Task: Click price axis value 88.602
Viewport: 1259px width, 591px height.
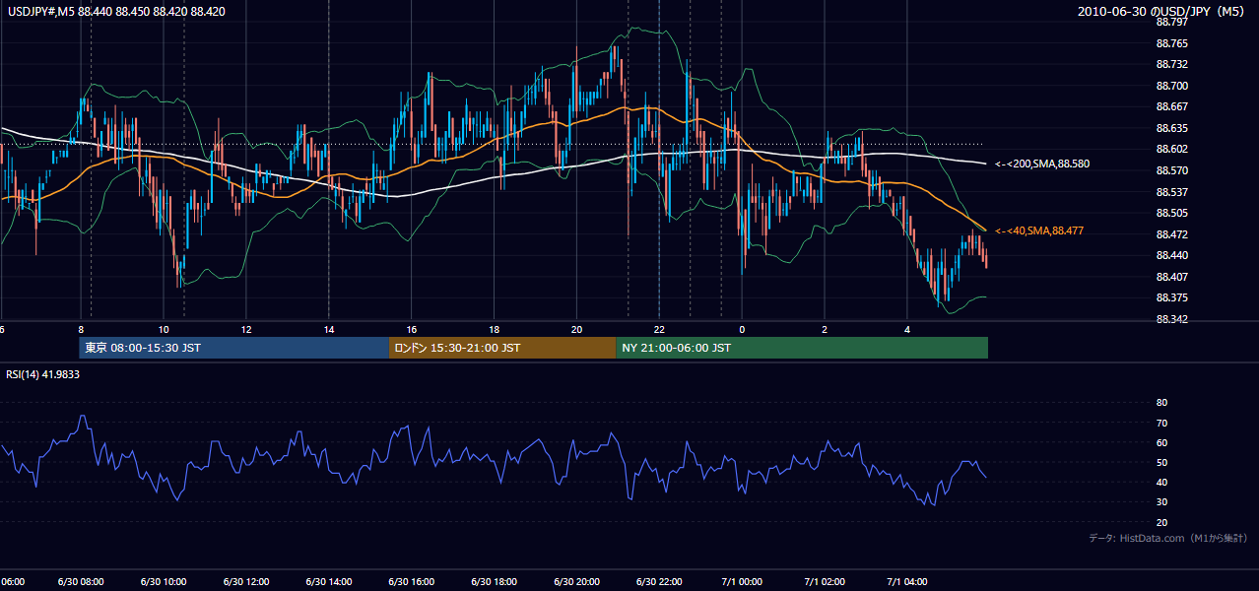Action: pyautogui.click(x=1170, y=149)
